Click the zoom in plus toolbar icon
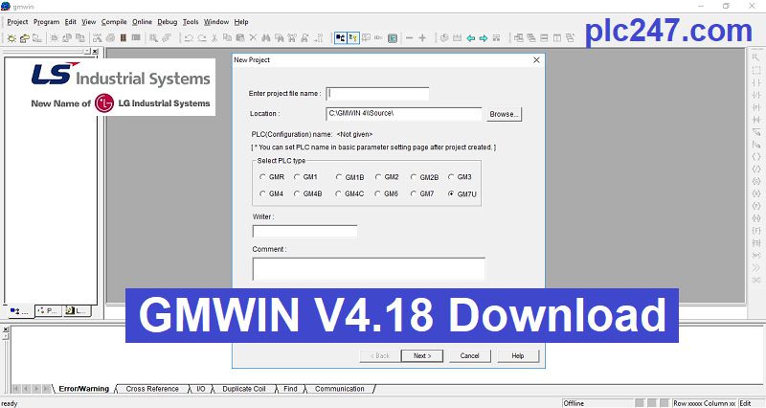Screen dimensions: 766x408 422,38
